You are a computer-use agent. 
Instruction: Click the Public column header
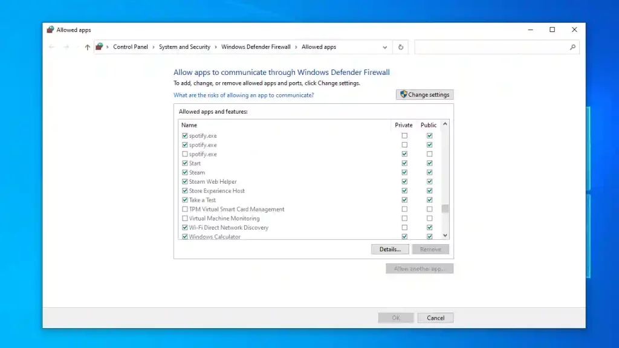coord(429,125)
